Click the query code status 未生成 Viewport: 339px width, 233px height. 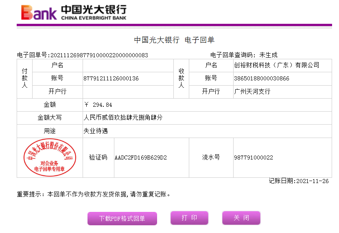[x=268, y=55]
